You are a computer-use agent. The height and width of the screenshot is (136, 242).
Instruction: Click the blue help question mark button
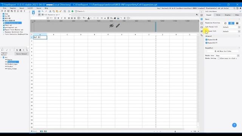point(234,125)
